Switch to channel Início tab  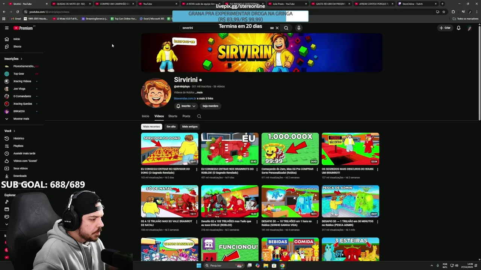coord(145,116)
